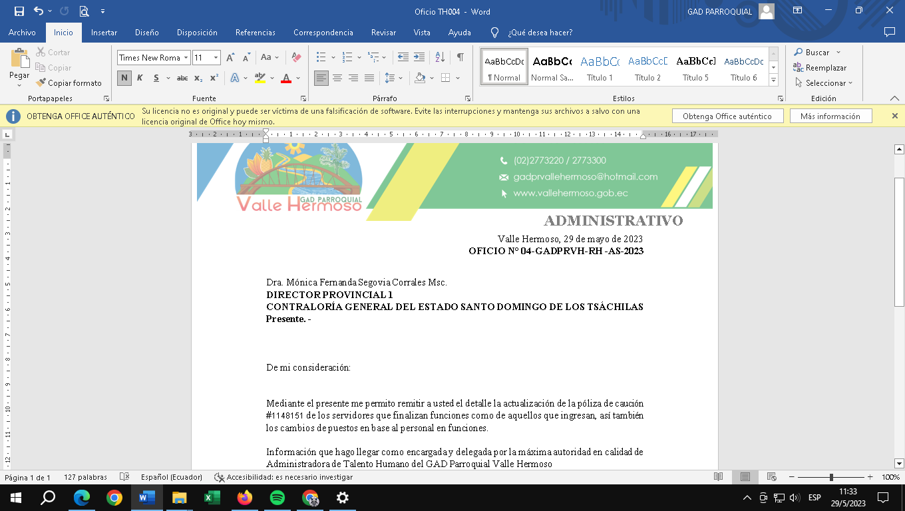Open the font name dropdown
This screenshot has width=905, height=511.
[x=186, y=58]
